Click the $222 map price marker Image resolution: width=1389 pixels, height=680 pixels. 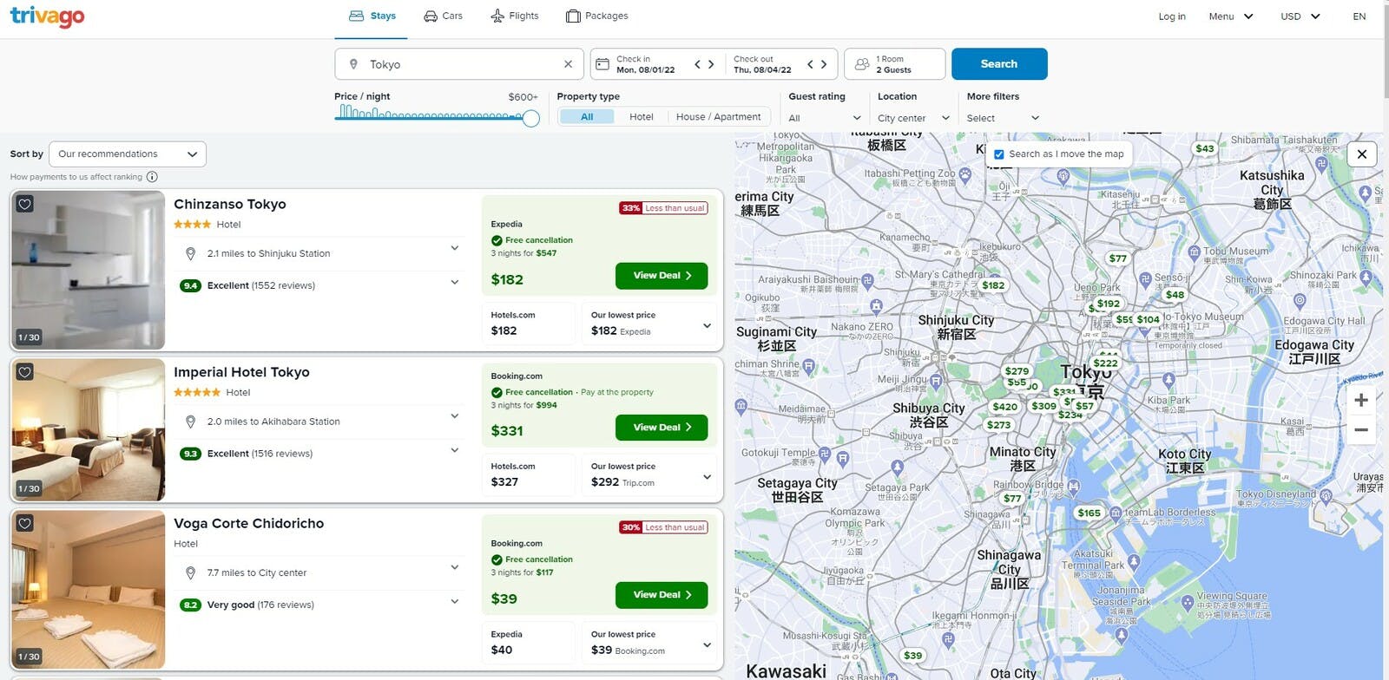point(1105,363)
